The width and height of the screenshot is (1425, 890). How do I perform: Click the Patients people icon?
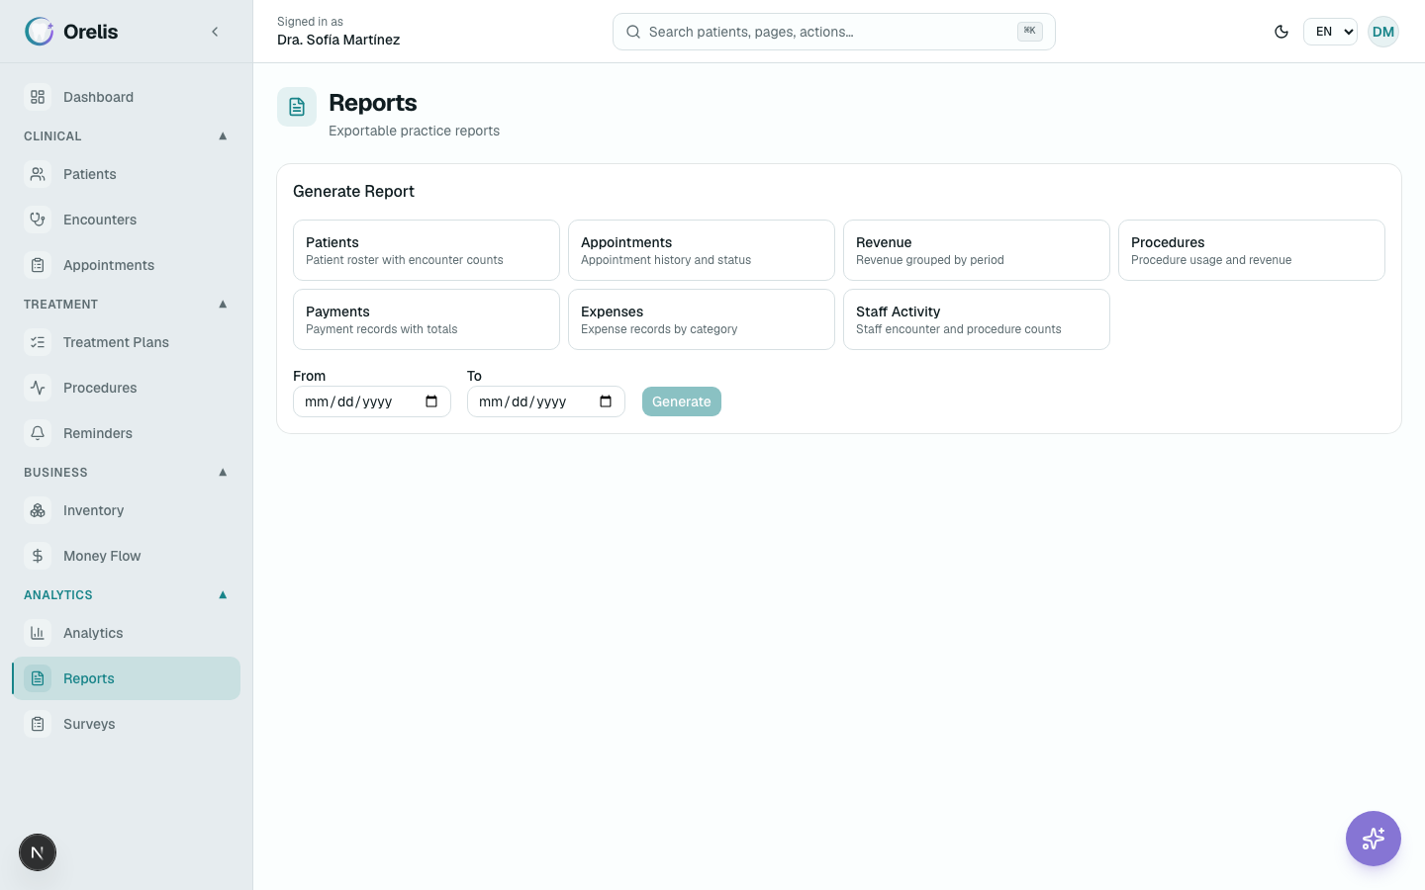point(38,174)
